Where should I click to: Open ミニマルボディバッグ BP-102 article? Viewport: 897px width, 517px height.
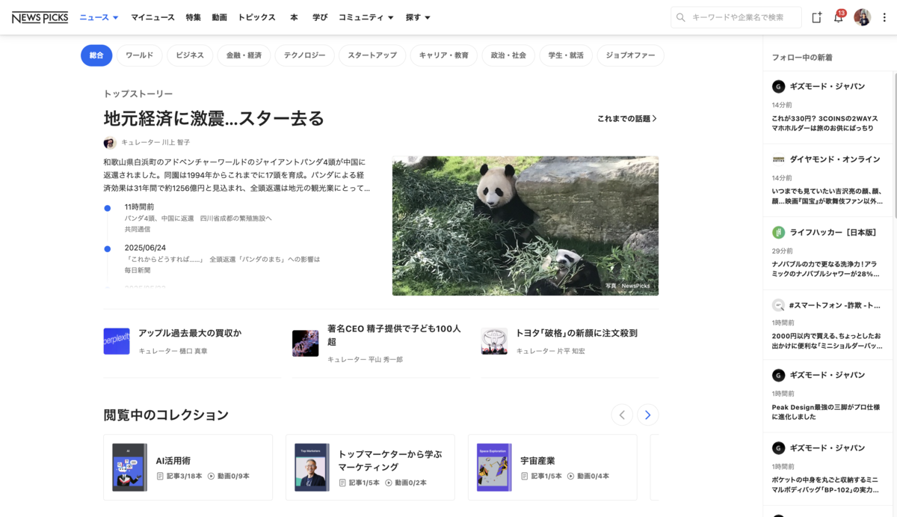[x=825, y=485]
